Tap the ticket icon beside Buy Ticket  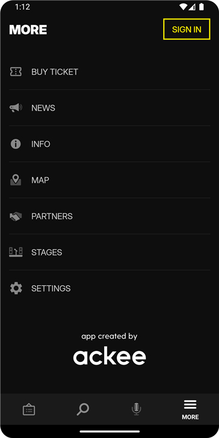click(16, 72)
